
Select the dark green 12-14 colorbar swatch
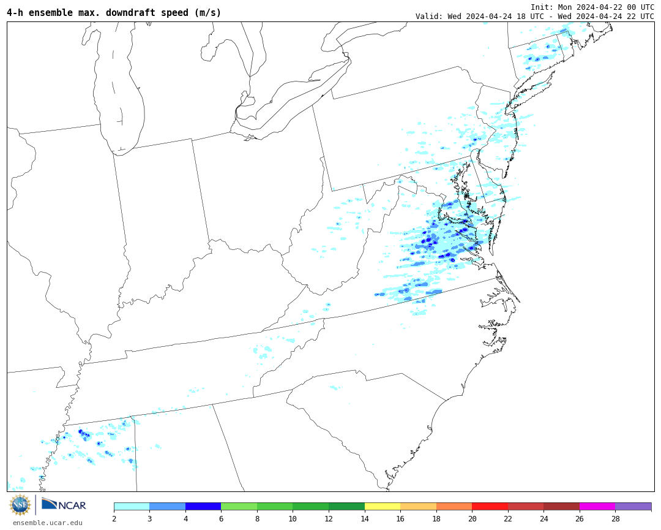(x=346, y=507)
